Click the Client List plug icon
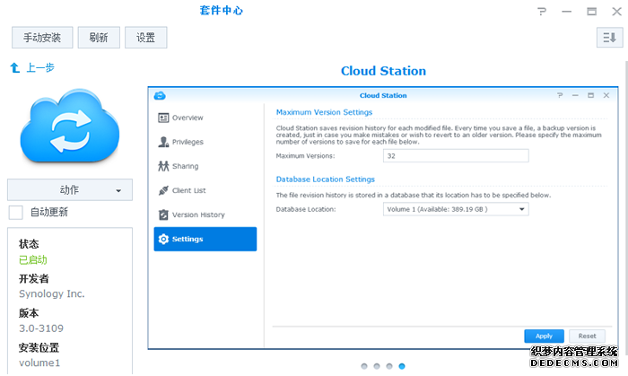 point(163,190)
